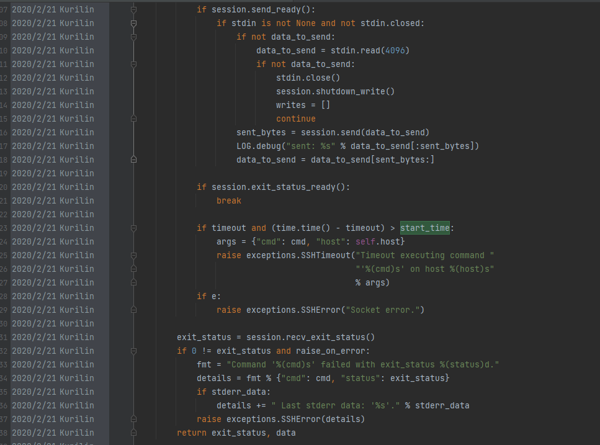
Task: Fold the first 'if not data_to_send:' block
Action: [133, 37]
